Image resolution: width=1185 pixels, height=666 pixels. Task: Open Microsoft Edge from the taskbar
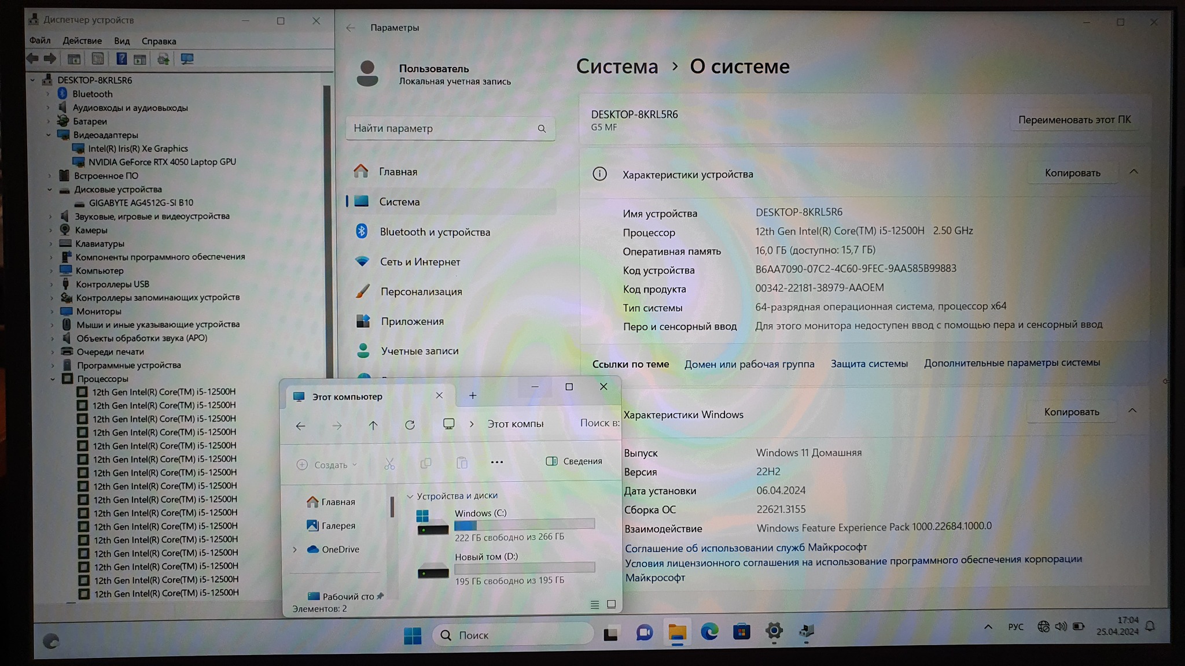click(709, 632)
